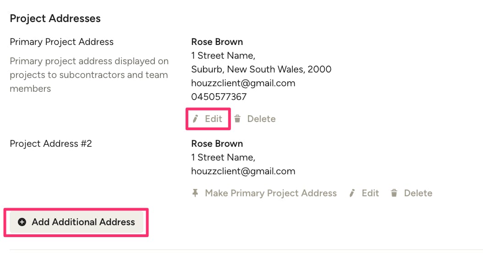Click the trash icon under the primary address
Screen dimensions: 483x255
tap(237, 119)
